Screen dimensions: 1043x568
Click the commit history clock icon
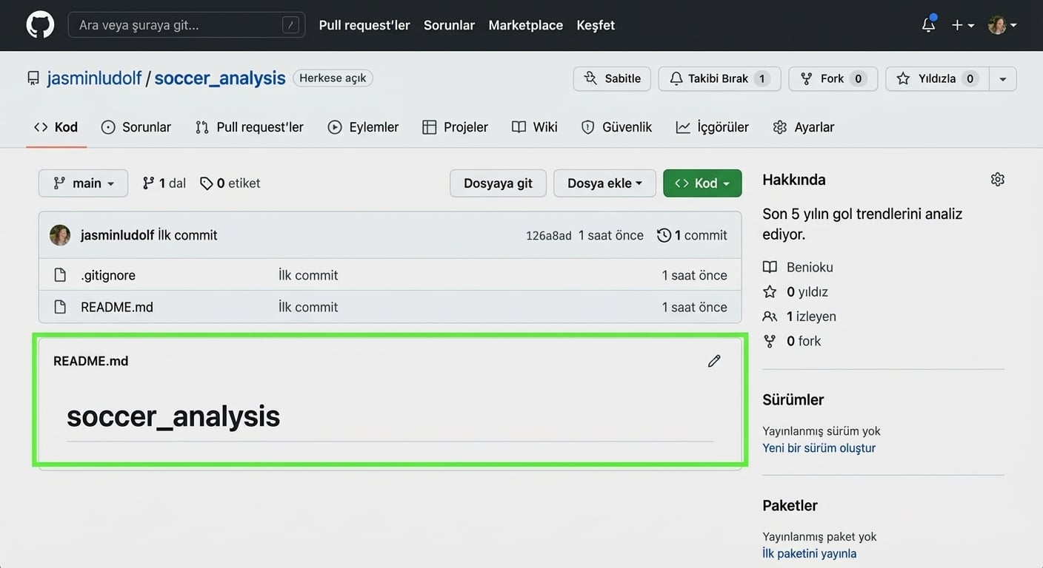click(x=664, y=235)
